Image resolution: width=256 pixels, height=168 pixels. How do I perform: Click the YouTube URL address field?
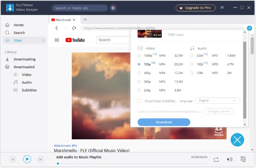click(x=162, y=28)
